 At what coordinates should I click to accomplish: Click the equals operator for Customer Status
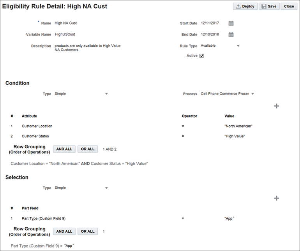[183, 136]
